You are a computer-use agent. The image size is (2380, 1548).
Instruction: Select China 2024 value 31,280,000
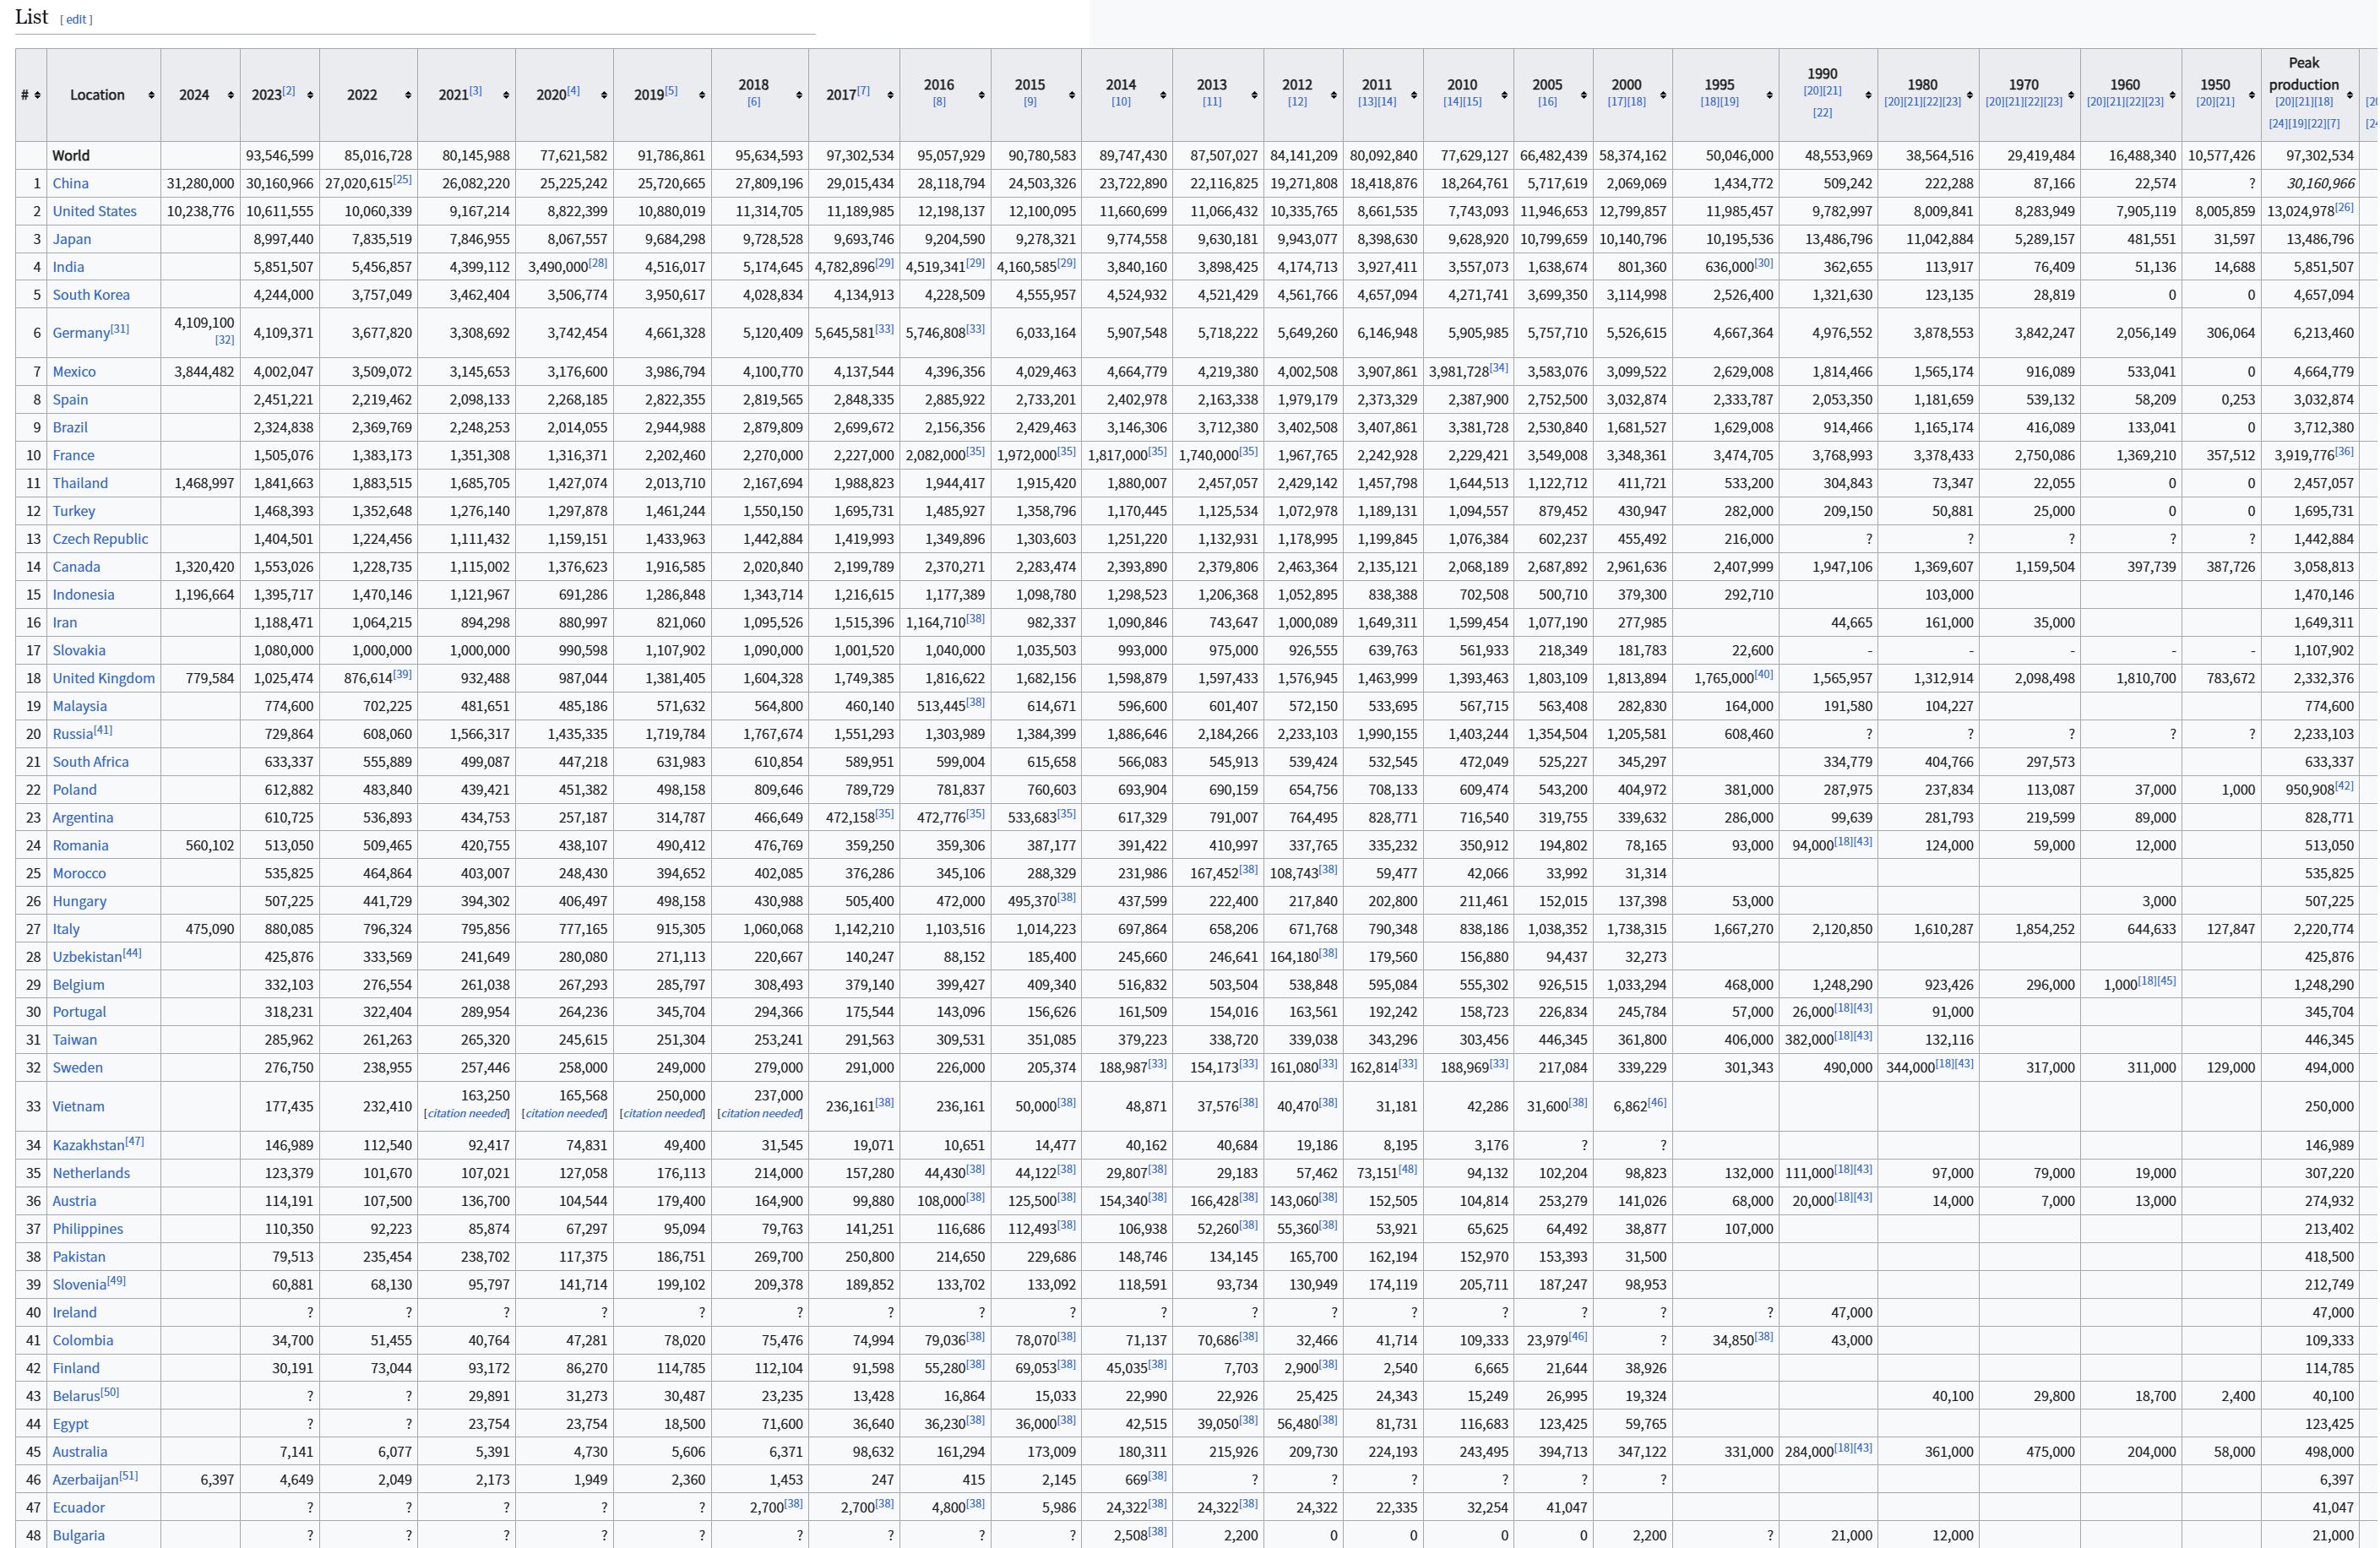click(200, 183)
